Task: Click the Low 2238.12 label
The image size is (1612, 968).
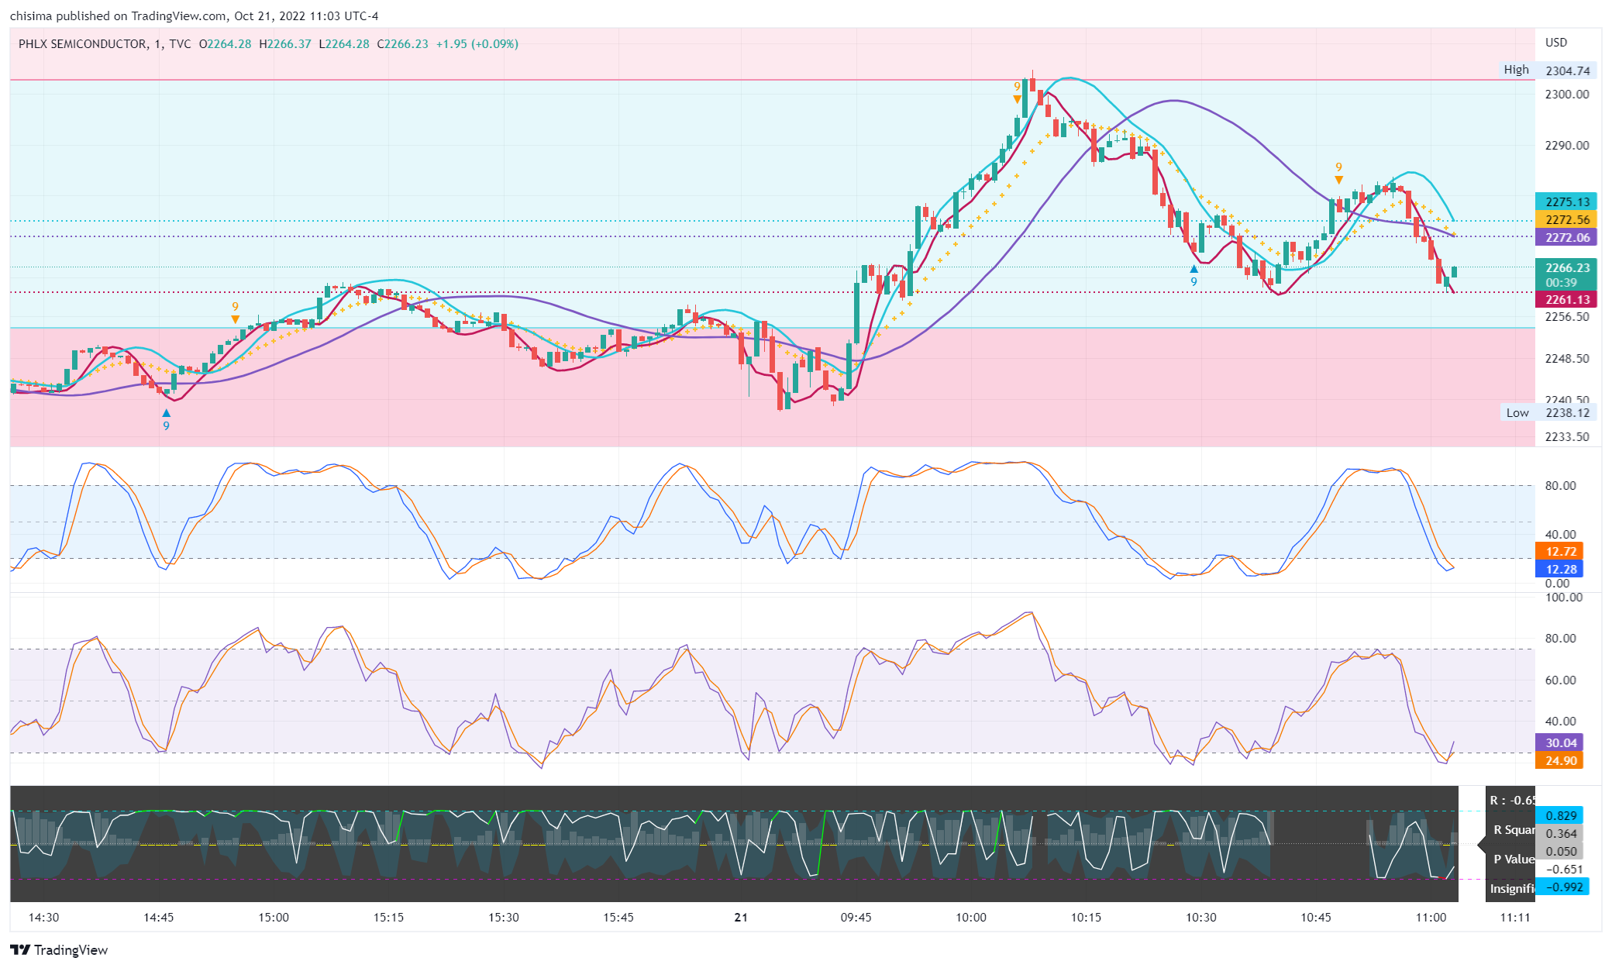Action: [x=1547, y=412]
